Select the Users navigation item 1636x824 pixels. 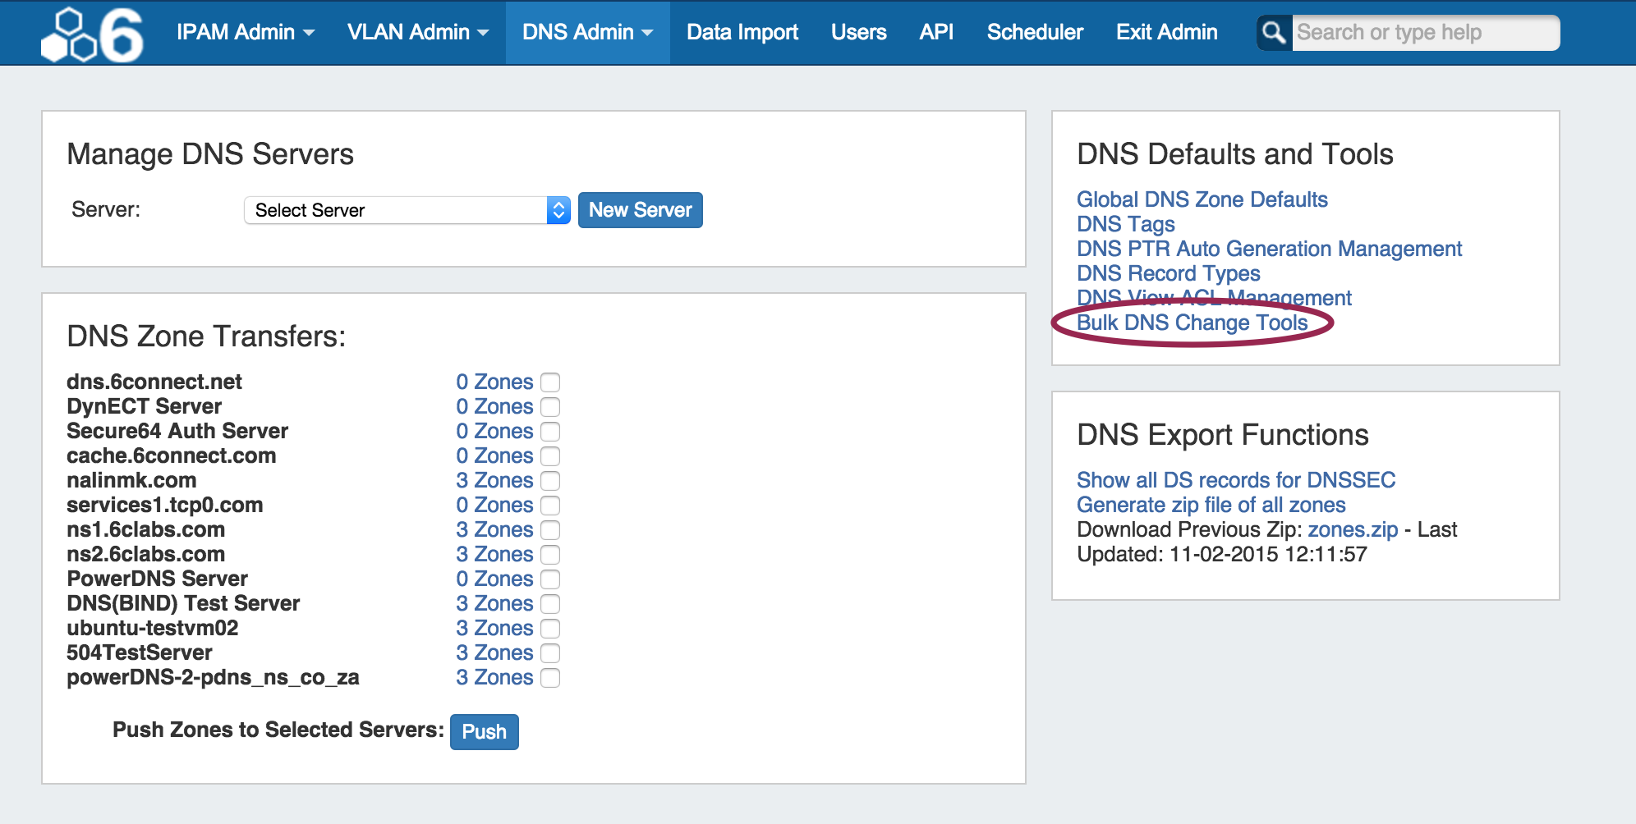(x=858, y=32)
